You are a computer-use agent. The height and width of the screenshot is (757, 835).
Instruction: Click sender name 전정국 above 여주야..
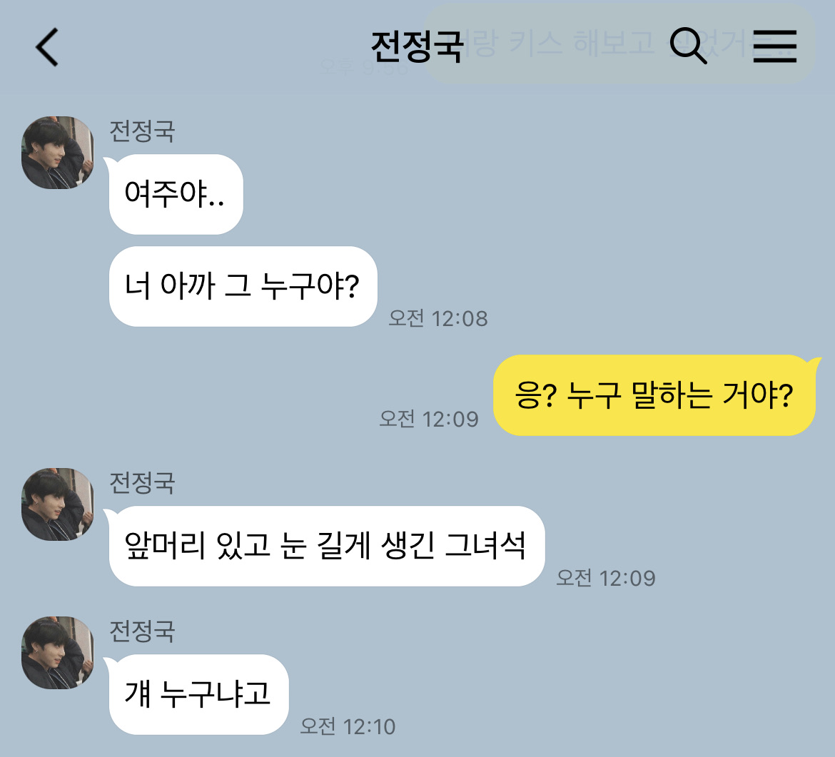(142, 131)
